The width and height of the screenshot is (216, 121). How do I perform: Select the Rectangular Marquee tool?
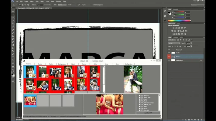13,15
